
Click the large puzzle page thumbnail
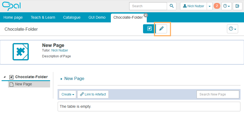(x=21, y=52)
